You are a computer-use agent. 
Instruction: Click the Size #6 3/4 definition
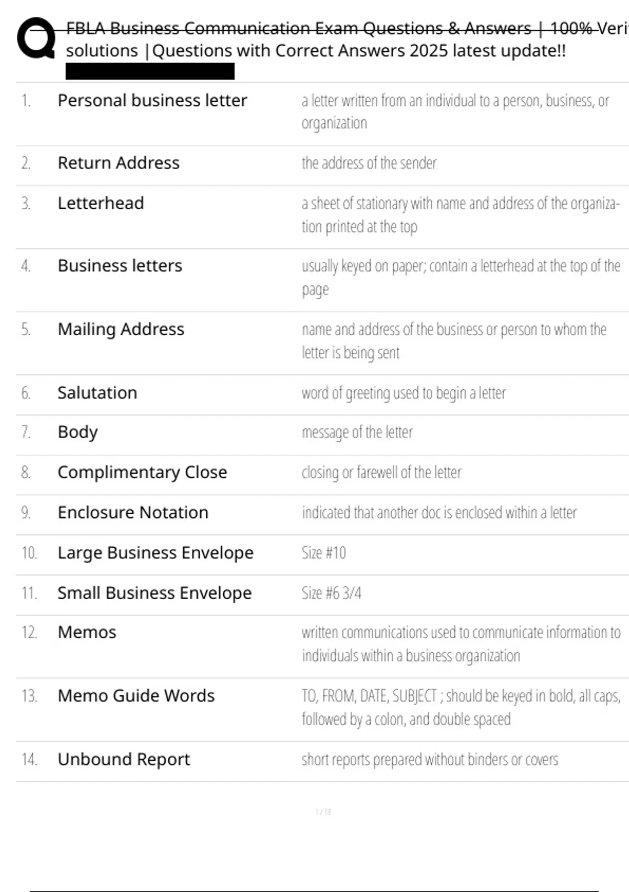(331, 593)
